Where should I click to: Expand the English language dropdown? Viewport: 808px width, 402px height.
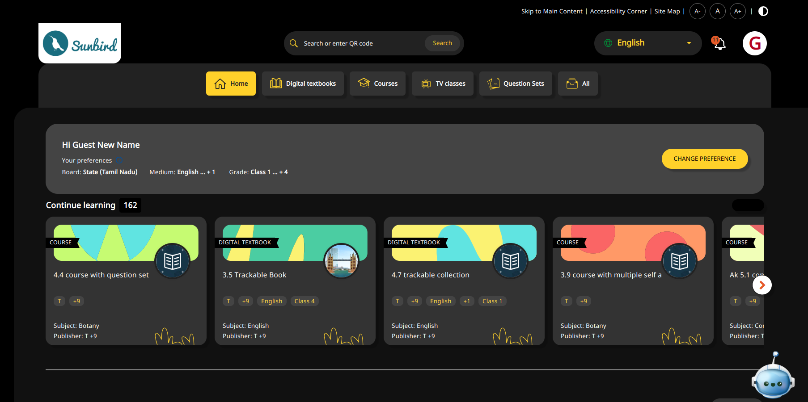pos(647,43)
